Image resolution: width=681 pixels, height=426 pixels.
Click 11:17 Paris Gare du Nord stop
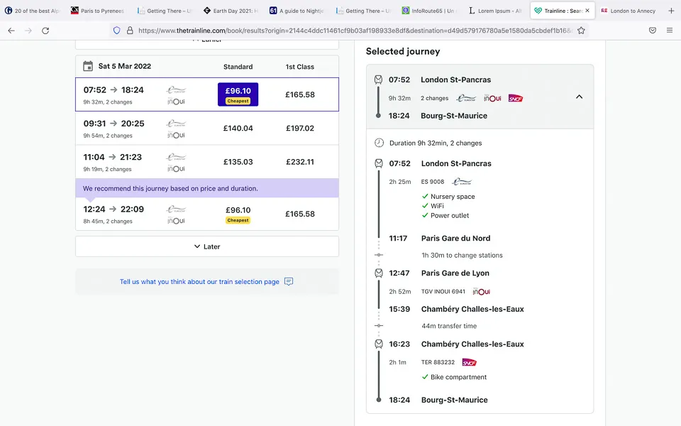point(440,239)
